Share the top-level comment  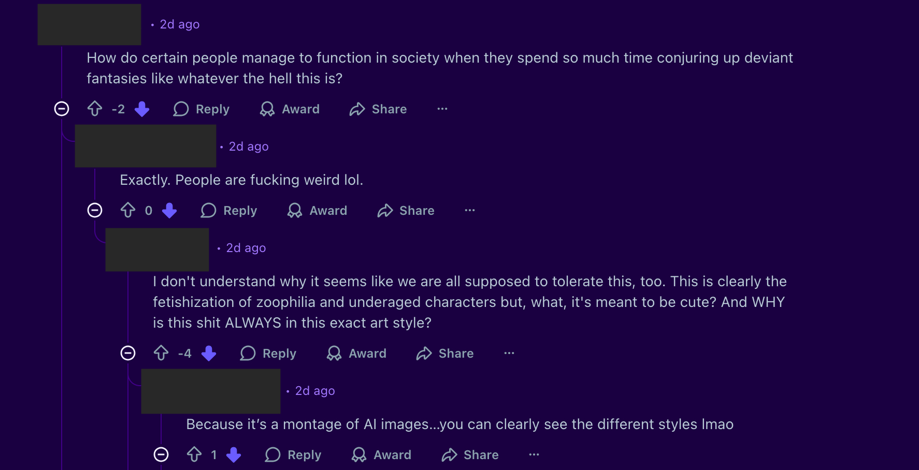click(378, 109)
